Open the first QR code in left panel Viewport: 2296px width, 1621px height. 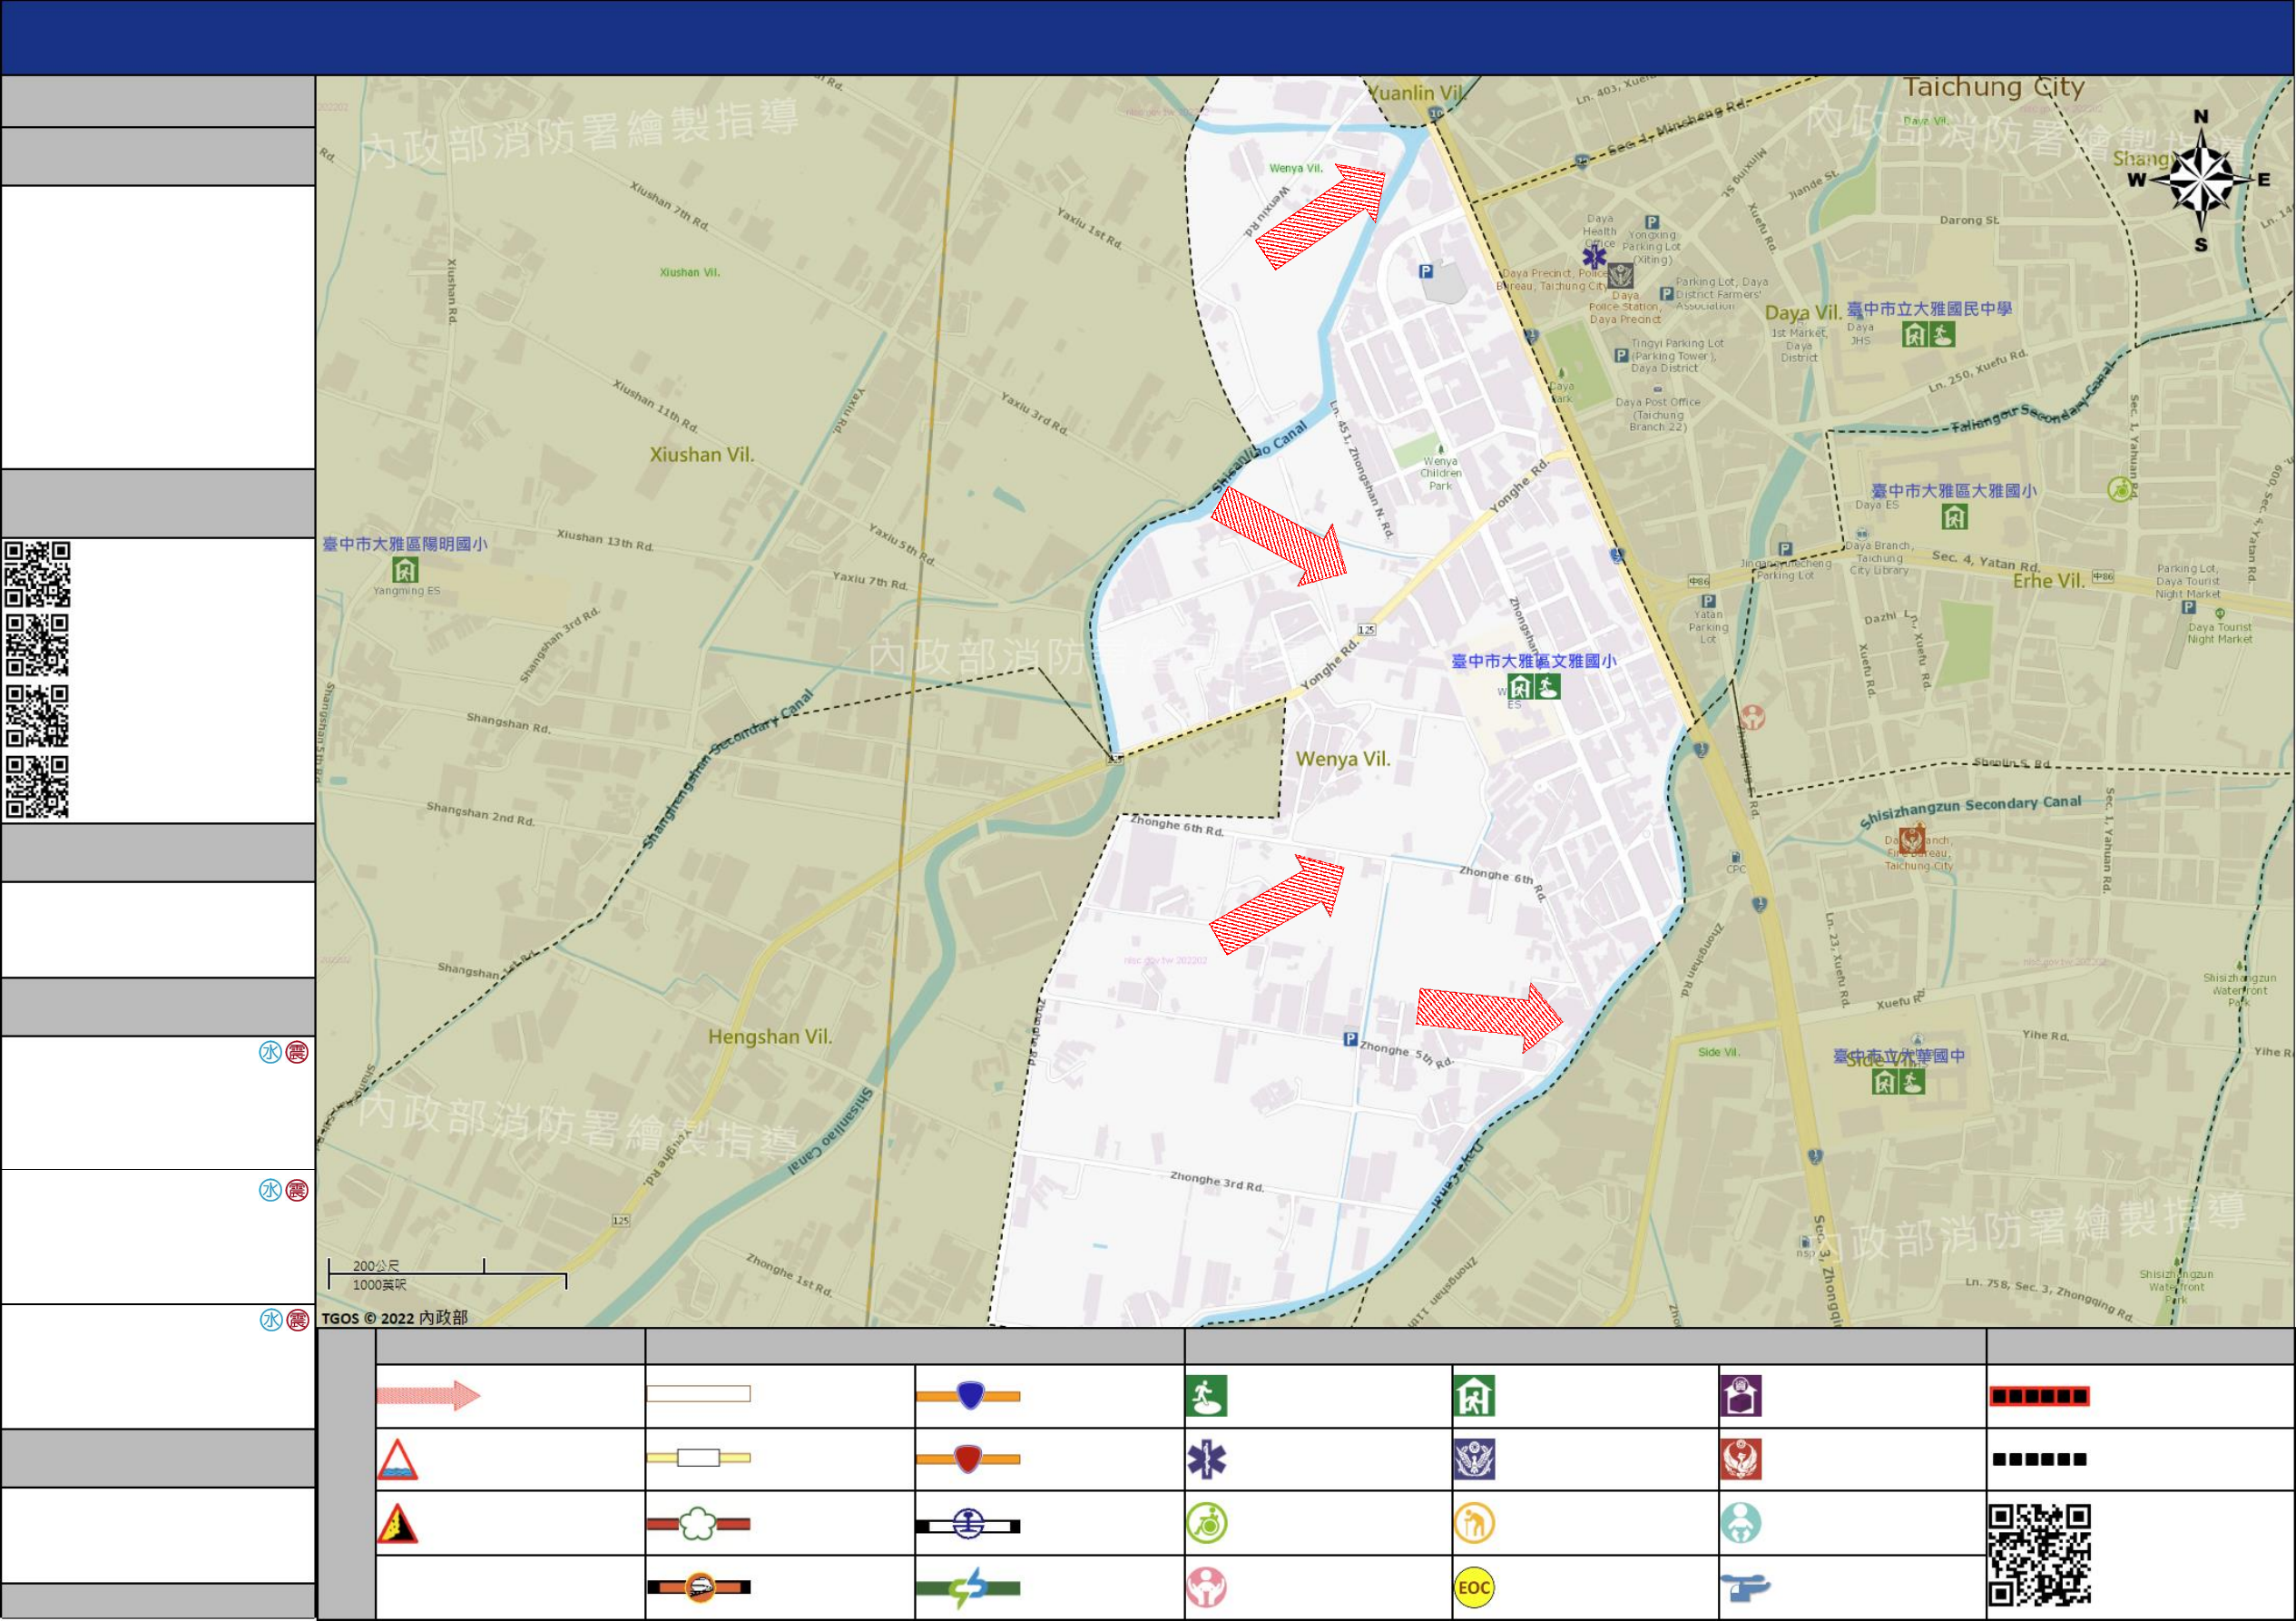click(x=38, y=574)
